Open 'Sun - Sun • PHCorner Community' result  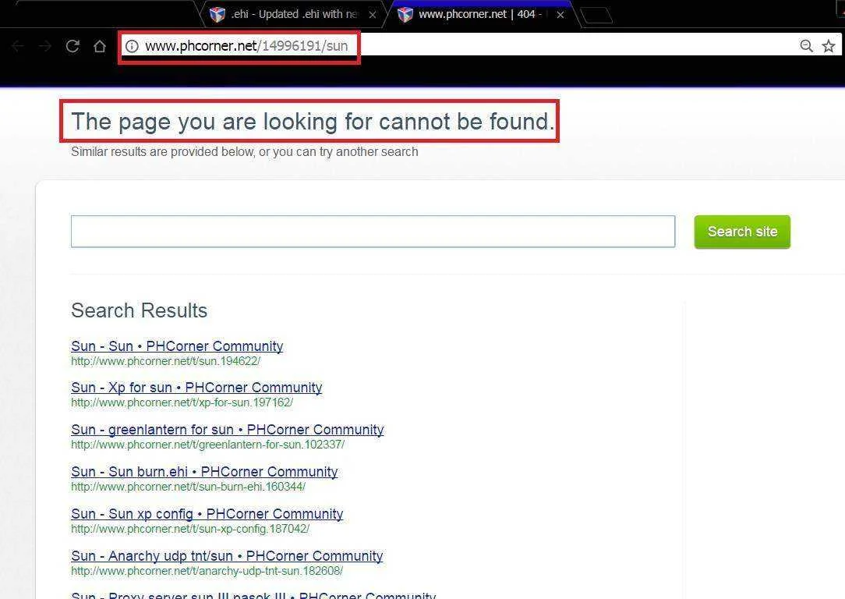pos(177,346)
